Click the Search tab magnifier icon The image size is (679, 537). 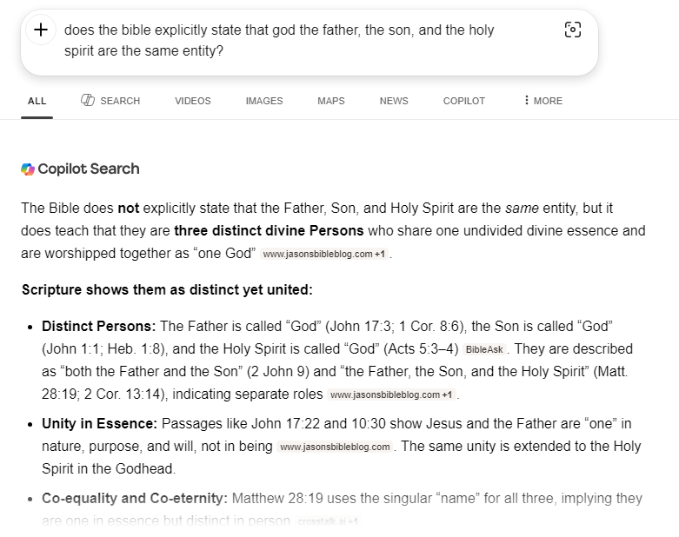[88, 101]
